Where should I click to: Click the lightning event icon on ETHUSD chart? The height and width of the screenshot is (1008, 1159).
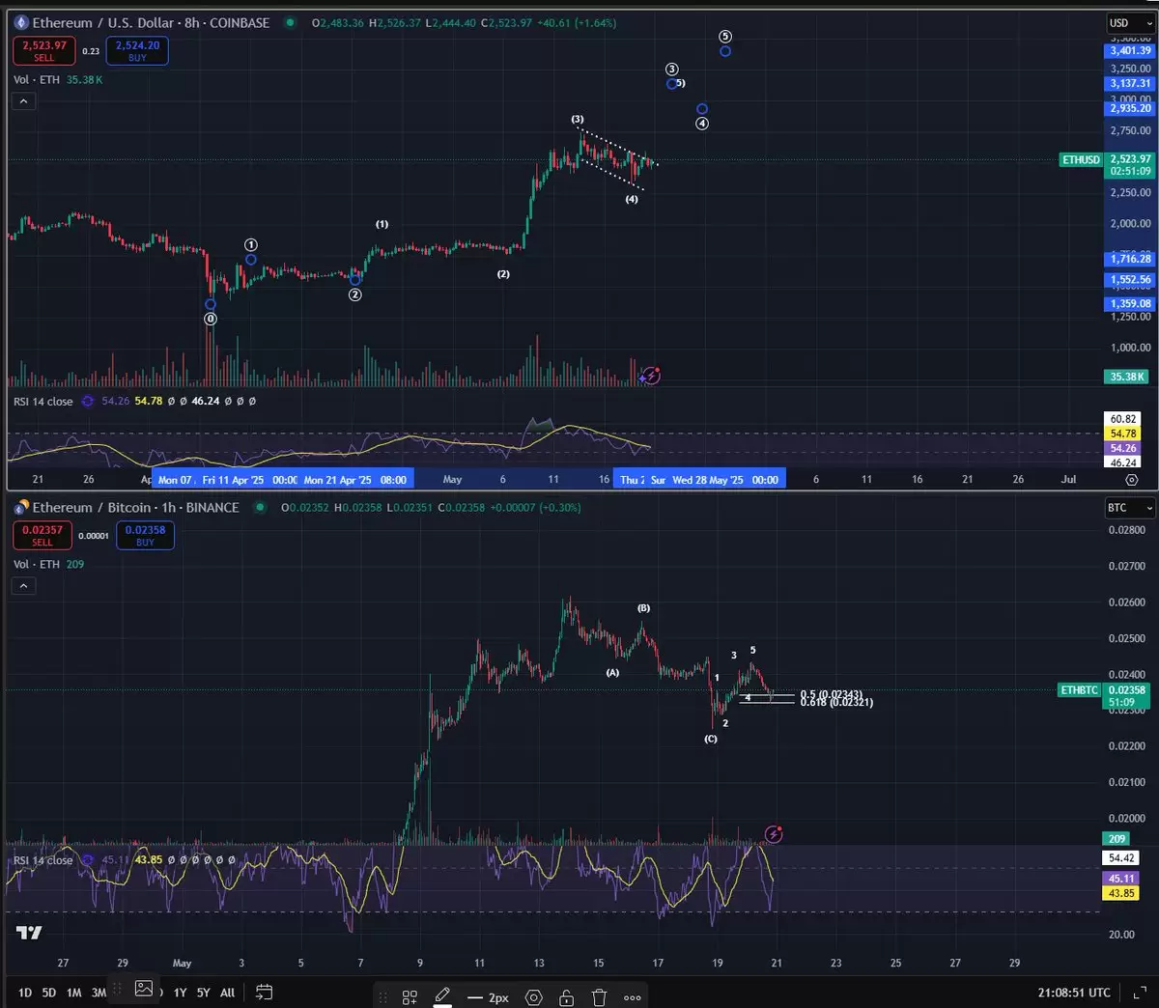[652, 375]
